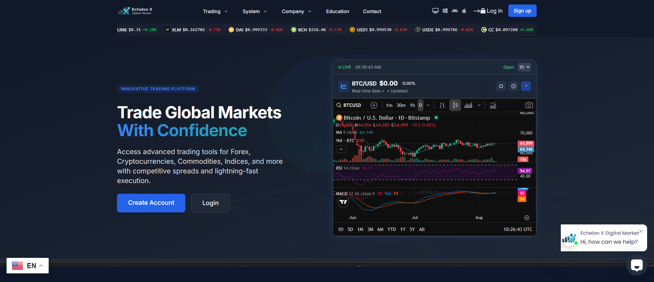This screenshot has height=282, width=654.
Task: Click the Sign up button
Action: (522, 11)
